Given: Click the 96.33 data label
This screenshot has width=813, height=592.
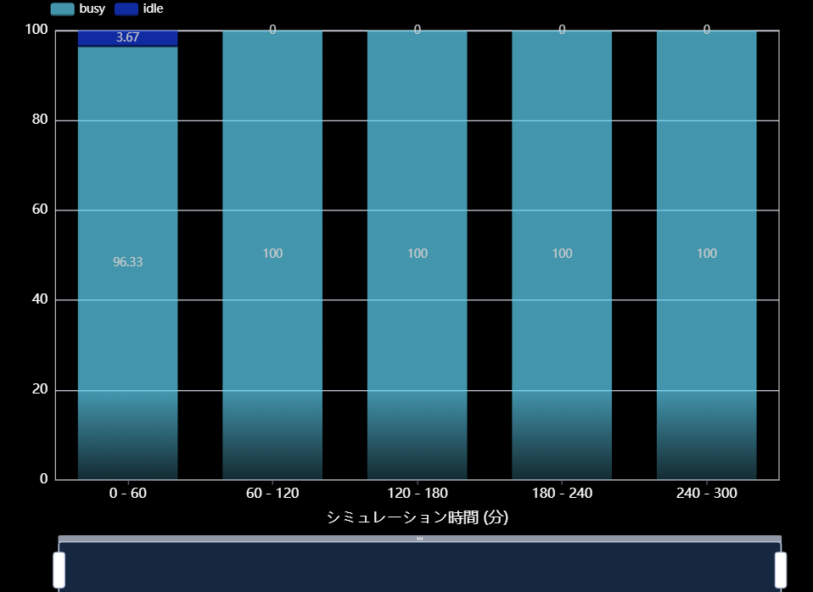Looking at the screenshot, I should (x=127, y=262).
